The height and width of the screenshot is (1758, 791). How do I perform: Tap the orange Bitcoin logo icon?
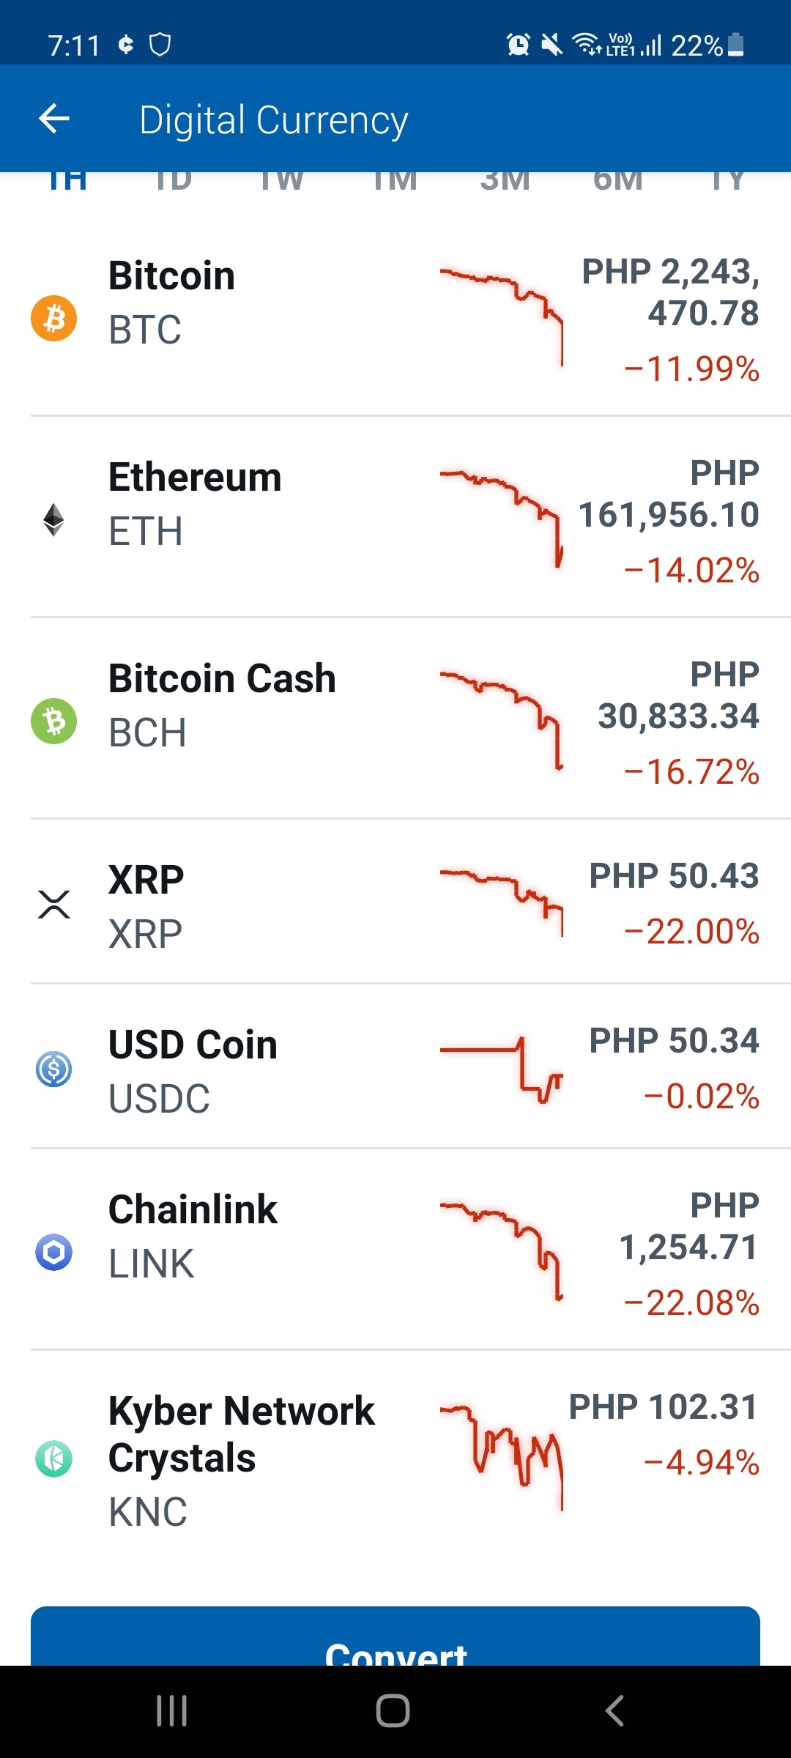click(x=53, y=318)
